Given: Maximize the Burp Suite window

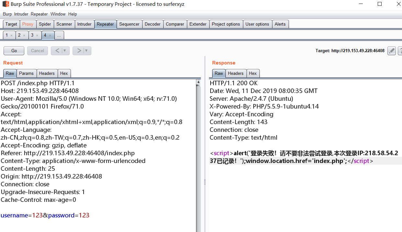Looking at the screenshot, I should pos(380,4).
